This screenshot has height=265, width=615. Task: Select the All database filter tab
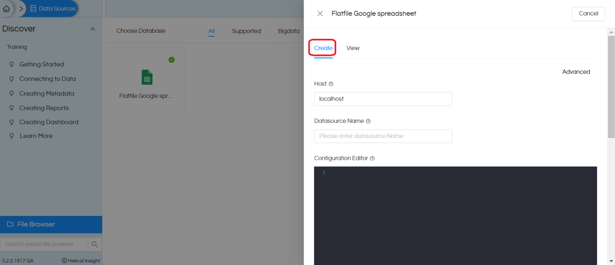click(211, 31)
